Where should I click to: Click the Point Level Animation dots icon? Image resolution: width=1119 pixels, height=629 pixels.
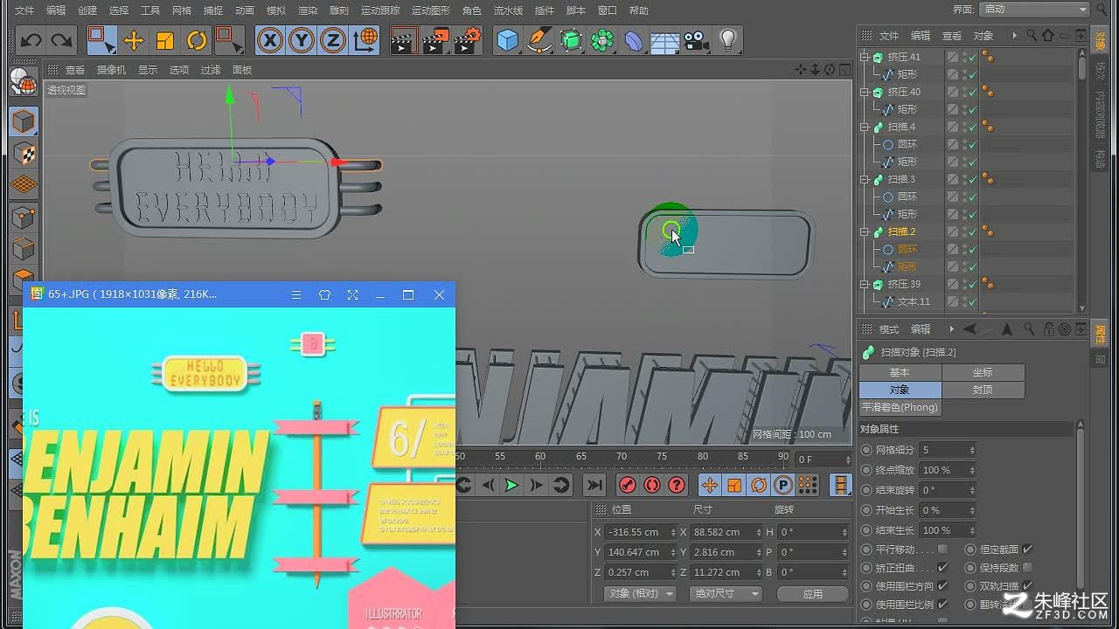tap(808, 485)
